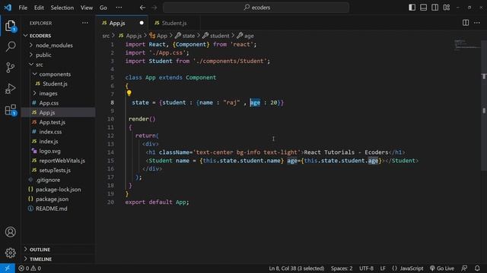The width and height of the screenshot is (487, 273).
Task: Open the File menu
Action: 23,8
